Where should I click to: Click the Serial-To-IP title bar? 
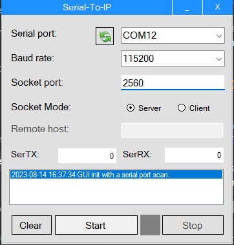87,7
